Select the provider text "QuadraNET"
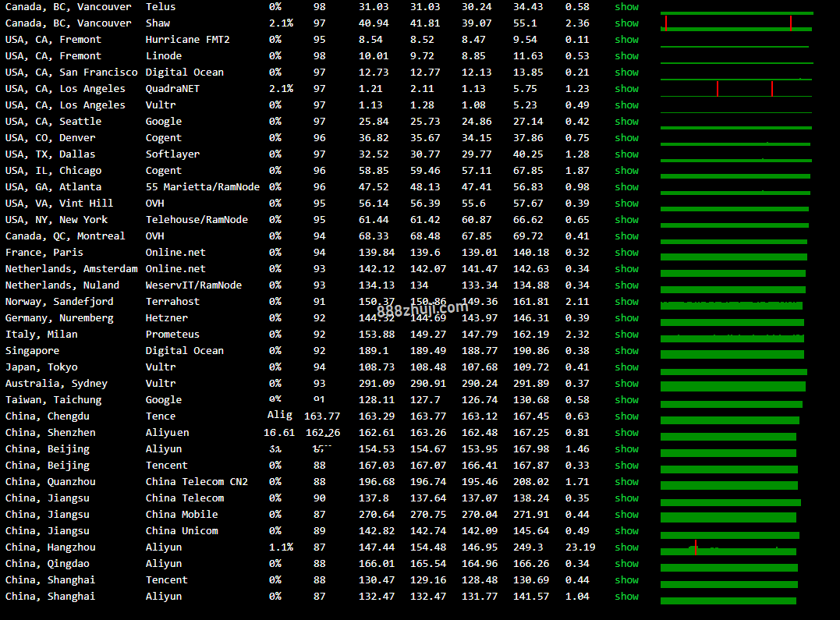Screen dimensions: 840x620 point(172,88)
